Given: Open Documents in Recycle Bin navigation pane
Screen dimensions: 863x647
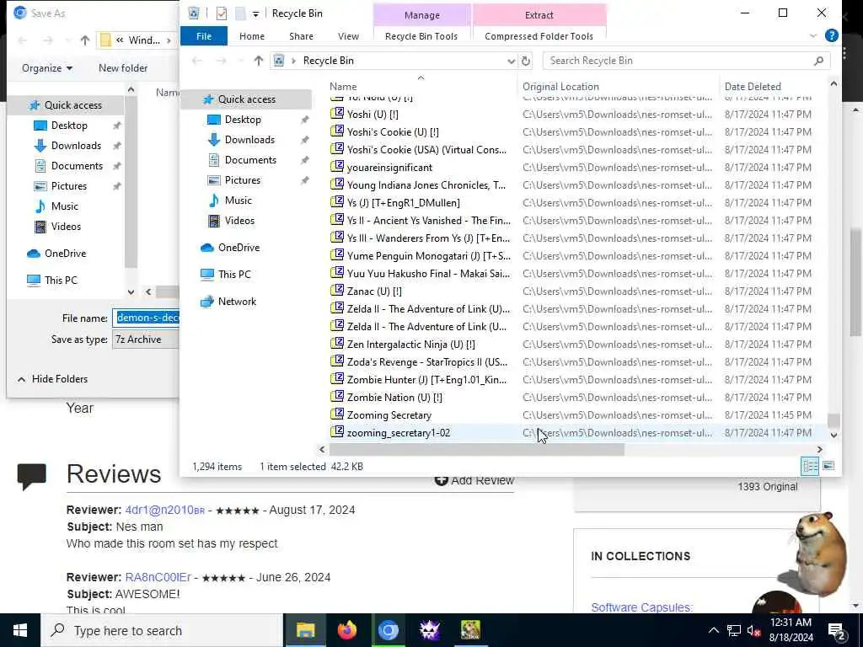Looking at the screenshot, I should point(250,160).
